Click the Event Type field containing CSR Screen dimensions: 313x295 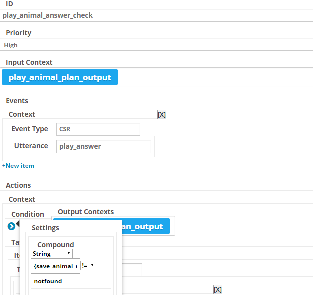coord(98,129)
